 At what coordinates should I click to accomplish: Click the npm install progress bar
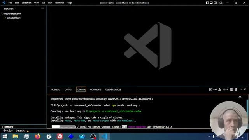click(x=63, y=127)
